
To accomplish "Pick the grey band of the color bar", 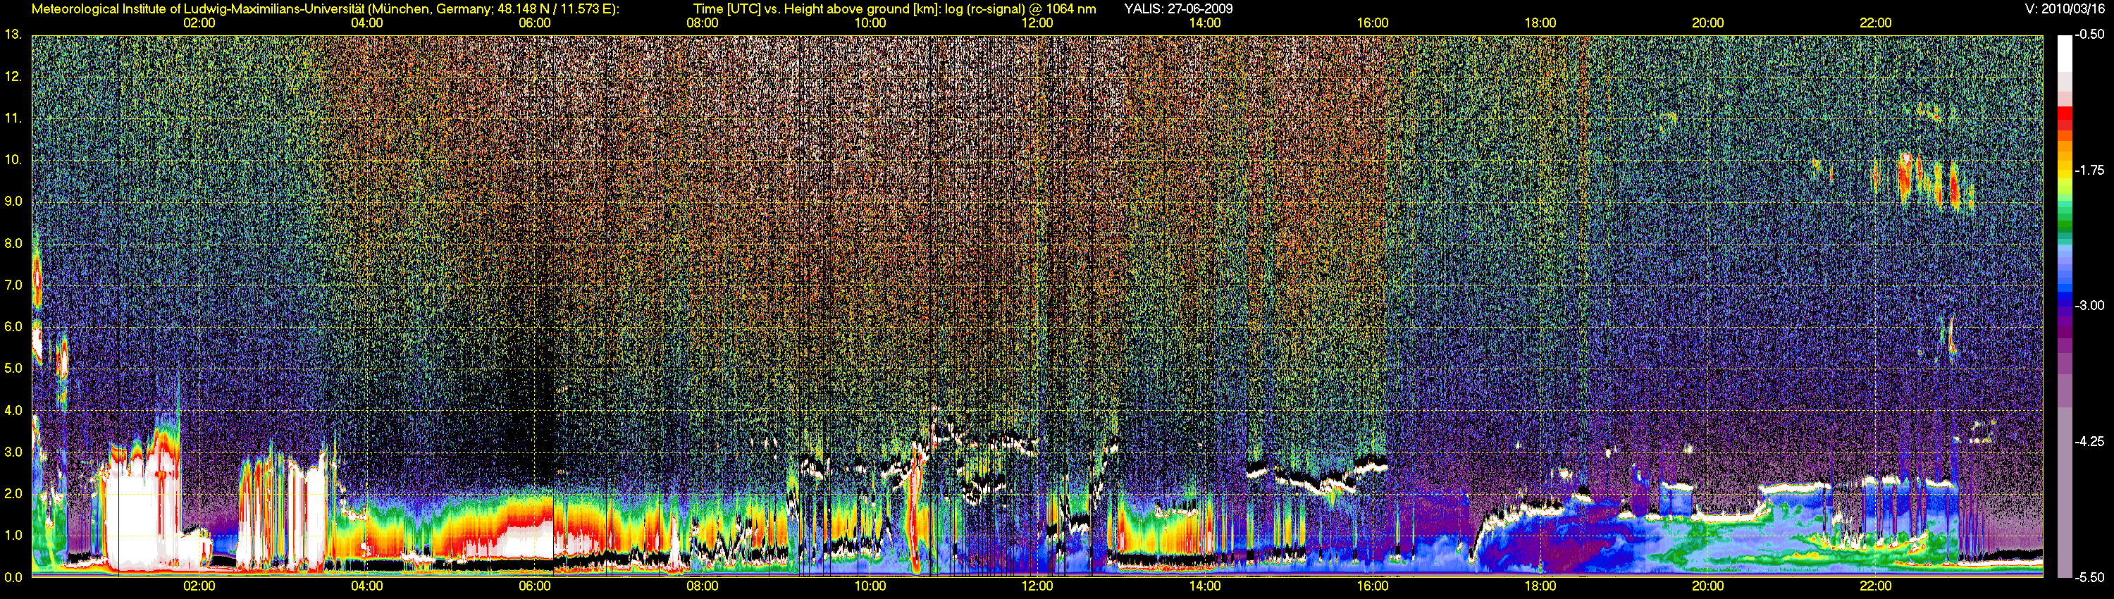I will [2065, 493].
